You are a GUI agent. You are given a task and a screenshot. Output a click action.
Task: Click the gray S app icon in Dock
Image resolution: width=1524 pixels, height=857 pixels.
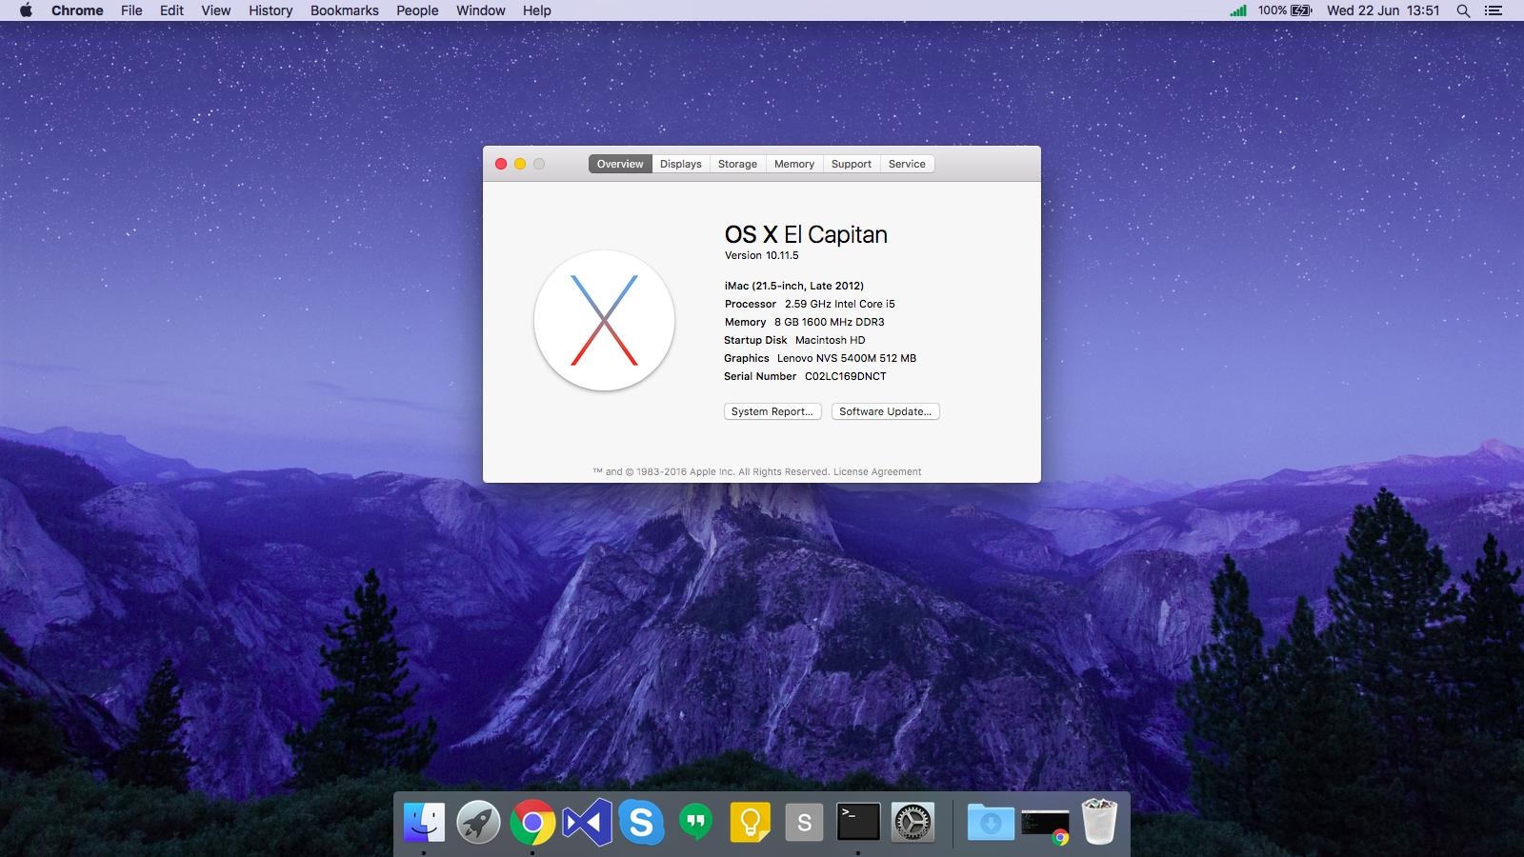(804, 822)
